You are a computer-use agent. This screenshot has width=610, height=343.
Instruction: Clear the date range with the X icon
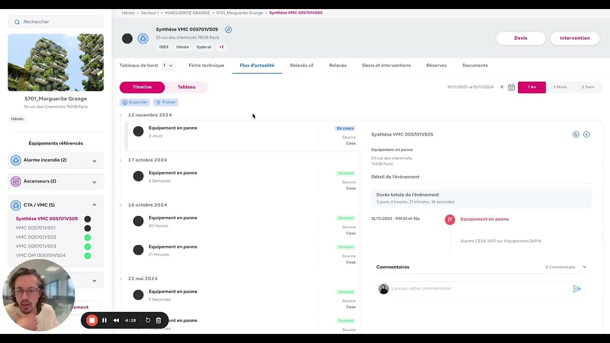tap(502, 87)
